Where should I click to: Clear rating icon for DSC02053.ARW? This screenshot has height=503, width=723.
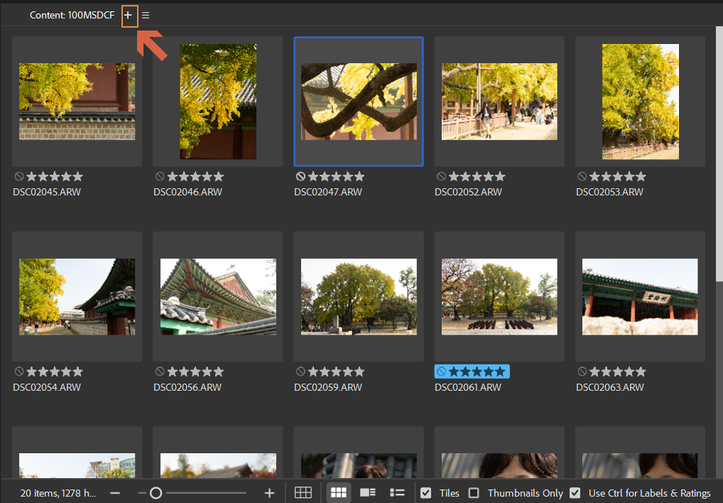pos(582,176)
